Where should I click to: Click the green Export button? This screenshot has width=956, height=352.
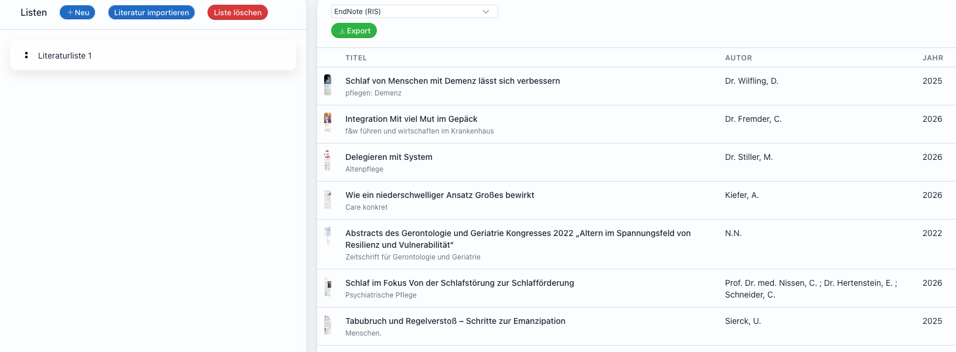tap(354, 31)
